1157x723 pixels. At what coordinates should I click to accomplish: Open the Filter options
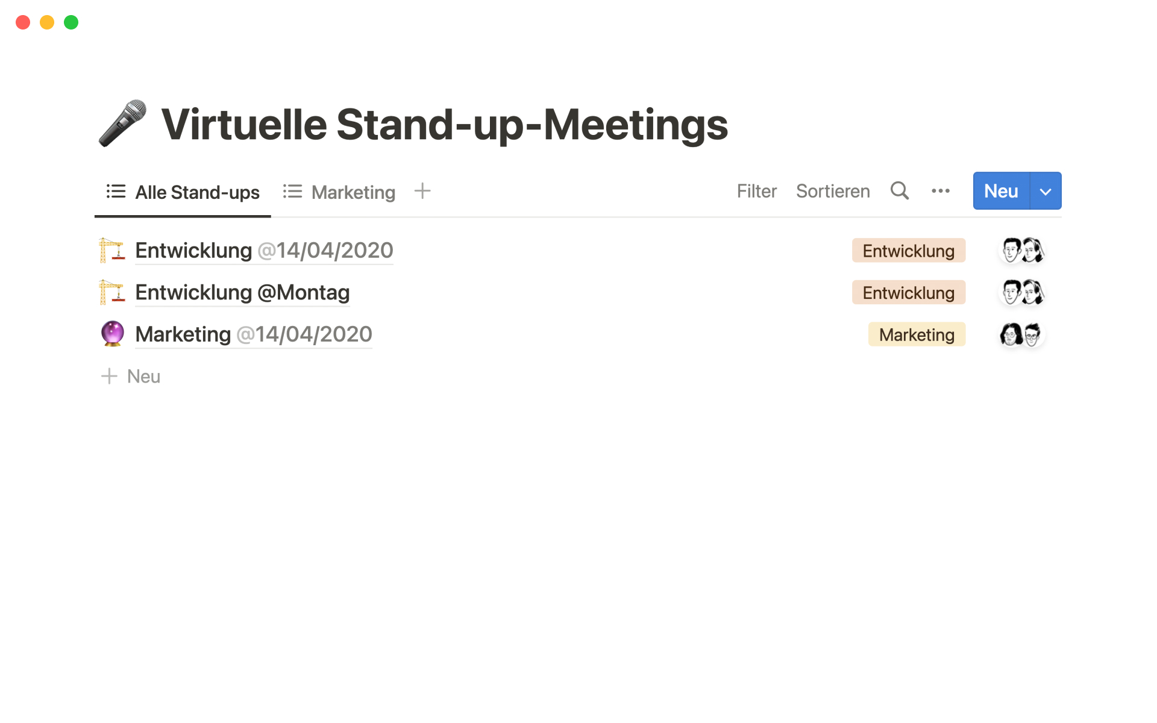tap(756, 192)
